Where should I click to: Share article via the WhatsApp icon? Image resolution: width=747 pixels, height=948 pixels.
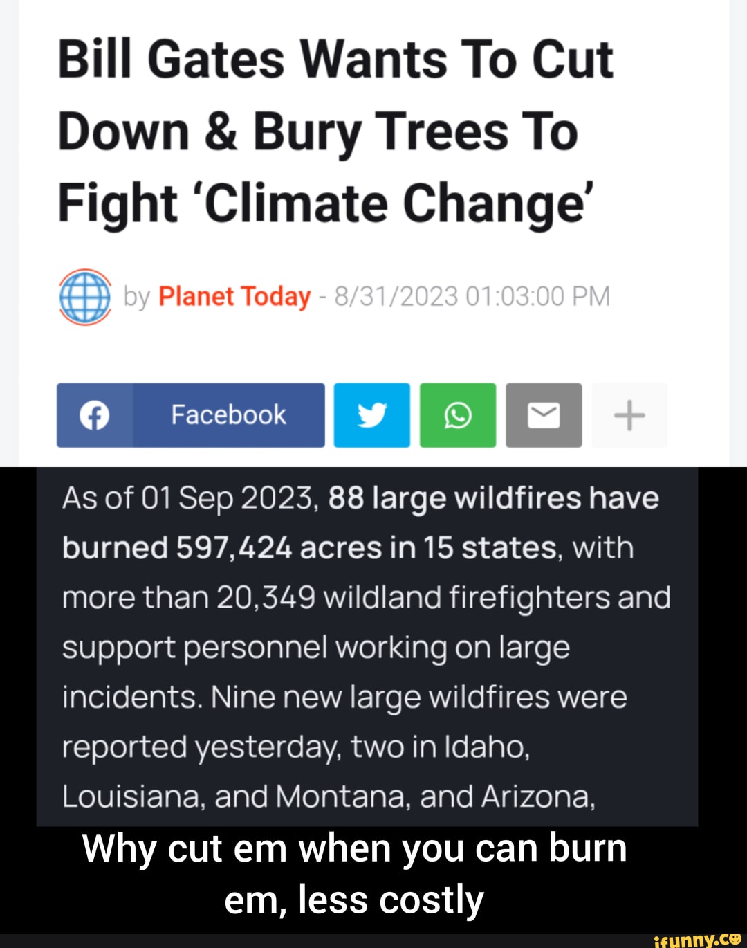click(458, 416)
